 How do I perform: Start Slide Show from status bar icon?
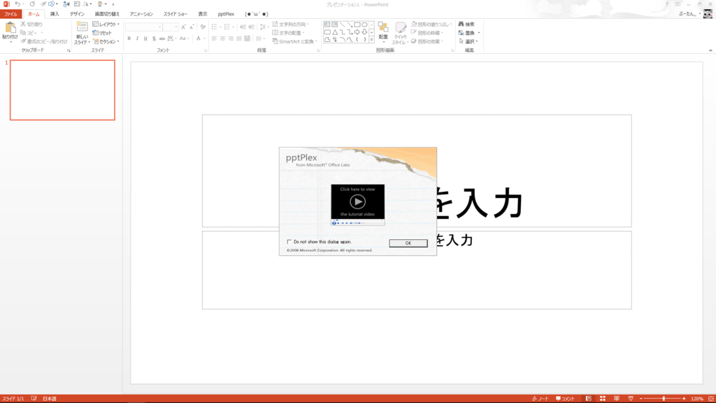click(x=631, y=398)
